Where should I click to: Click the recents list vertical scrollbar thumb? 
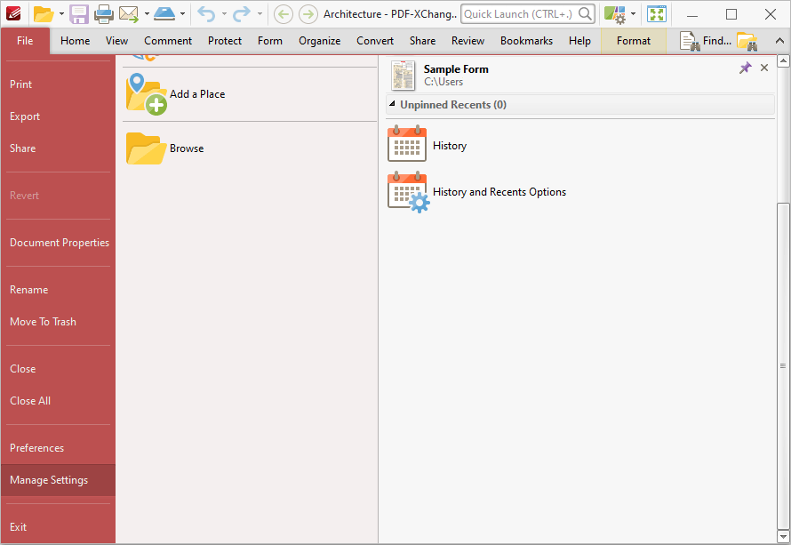point(783,365)
